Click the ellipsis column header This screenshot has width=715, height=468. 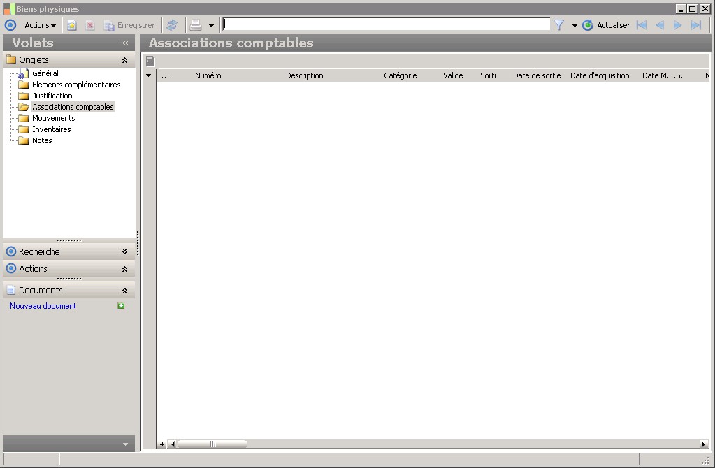click(165, 76)
